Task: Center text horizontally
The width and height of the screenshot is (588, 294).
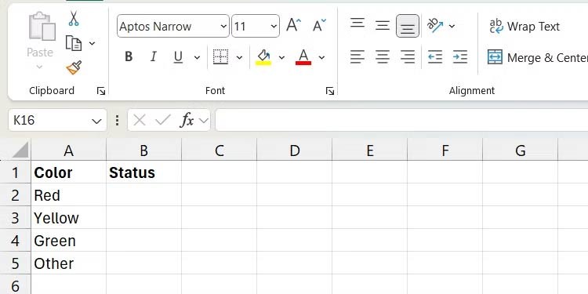Action: (x=383, y=57)
